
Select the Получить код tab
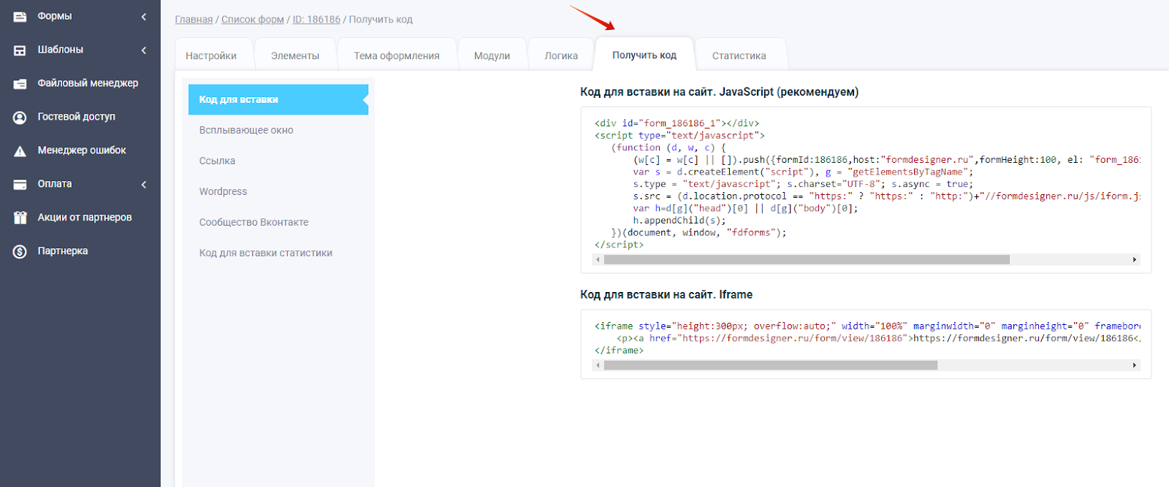point(644,55)
